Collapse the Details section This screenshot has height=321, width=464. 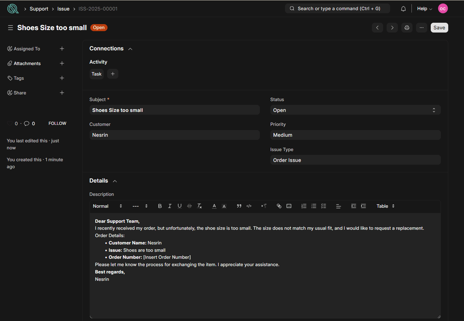coord(115,181)
